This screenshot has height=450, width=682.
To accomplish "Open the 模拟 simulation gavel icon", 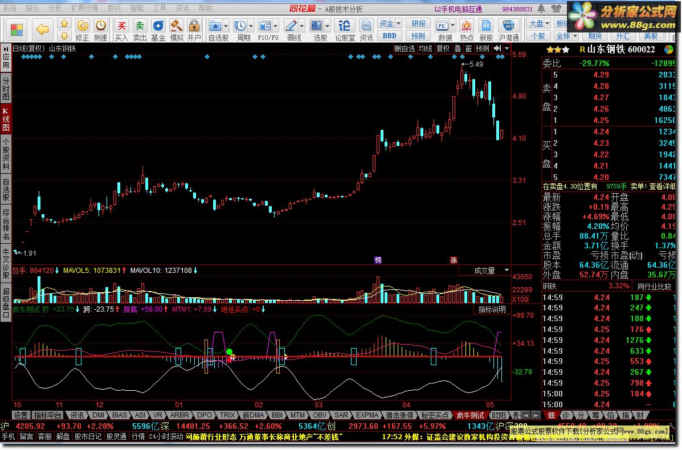I will (x=176, y=26).
